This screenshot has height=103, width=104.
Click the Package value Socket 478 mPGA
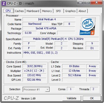tap(49, 28)
